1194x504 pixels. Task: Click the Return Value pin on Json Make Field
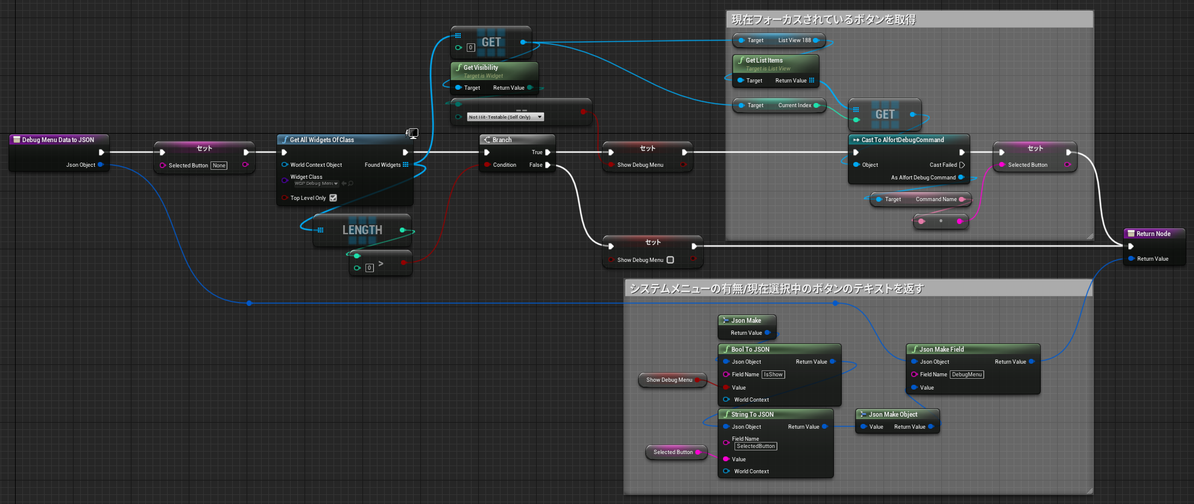click(1031, 361)
